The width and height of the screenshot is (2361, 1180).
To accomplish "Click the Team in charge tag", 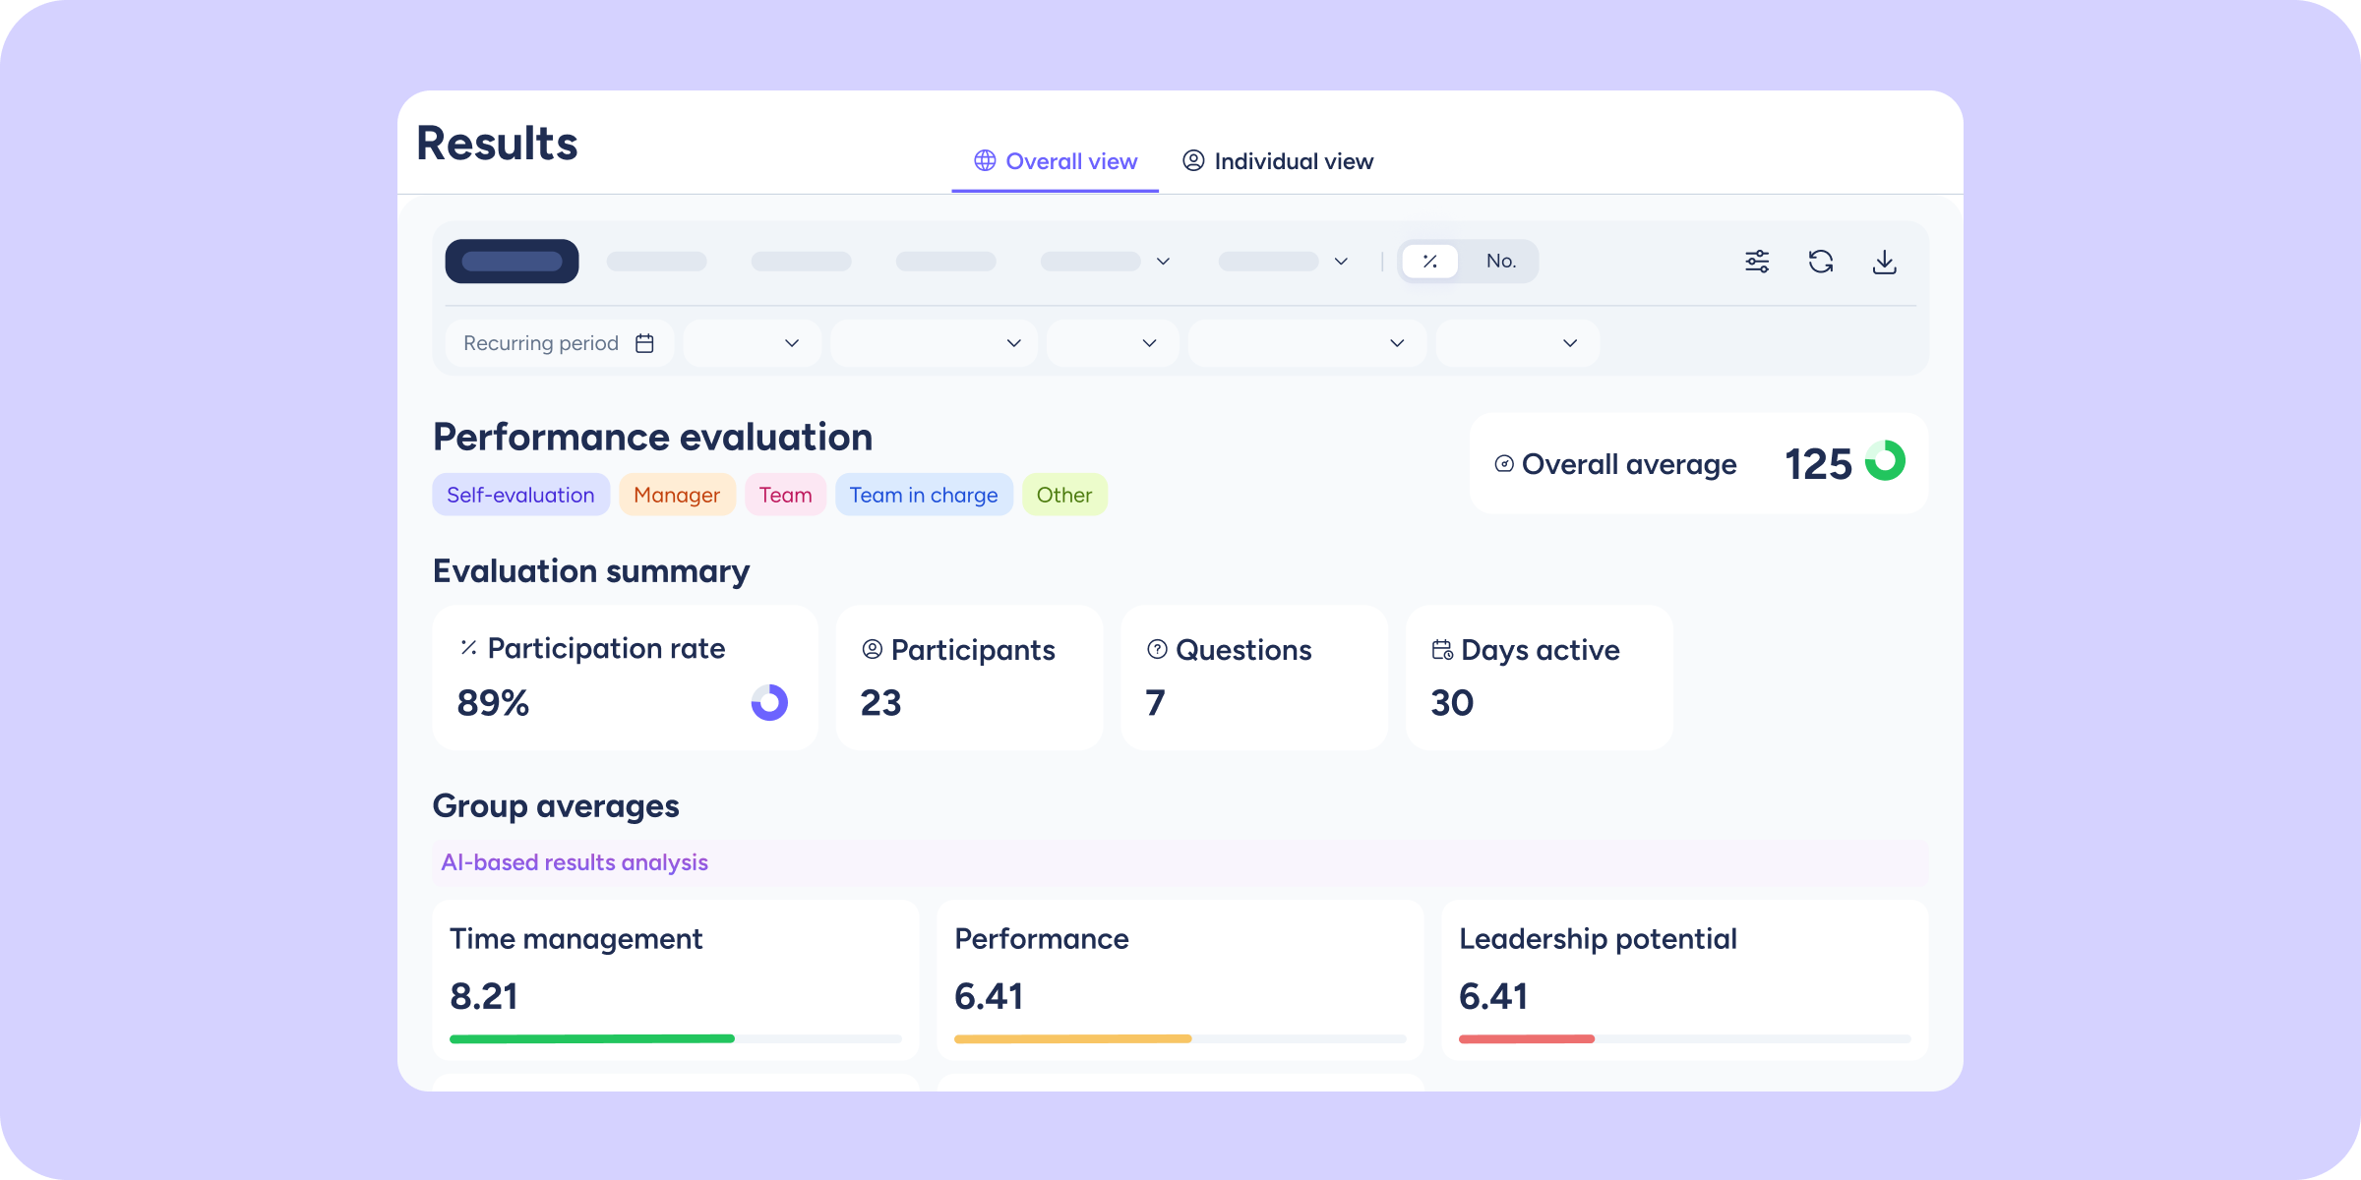I will (923, 495).
